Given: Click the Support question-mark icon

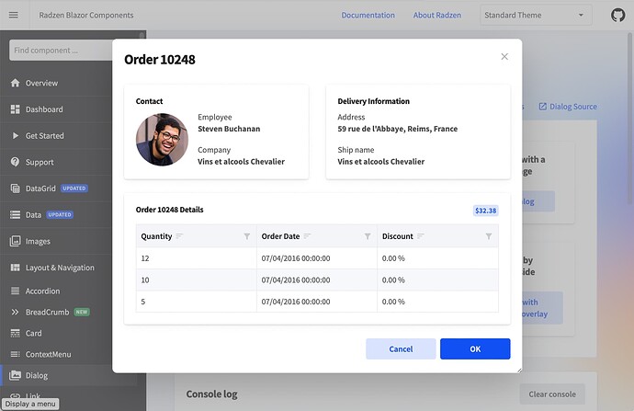Looking at the screenshot, I should [x=15, y=162].
